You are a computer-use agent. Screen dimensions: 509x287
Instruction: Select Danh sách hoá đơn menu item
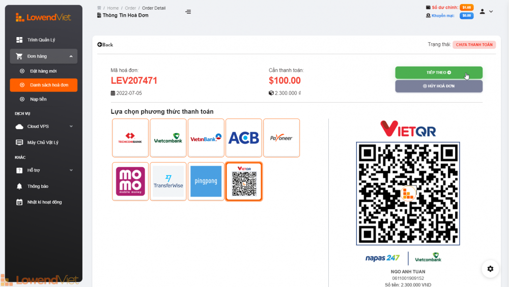[x=43, y=85]
